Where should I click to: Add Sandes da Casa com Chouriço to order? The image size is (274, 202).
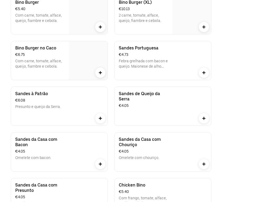[x=204, y=164]
